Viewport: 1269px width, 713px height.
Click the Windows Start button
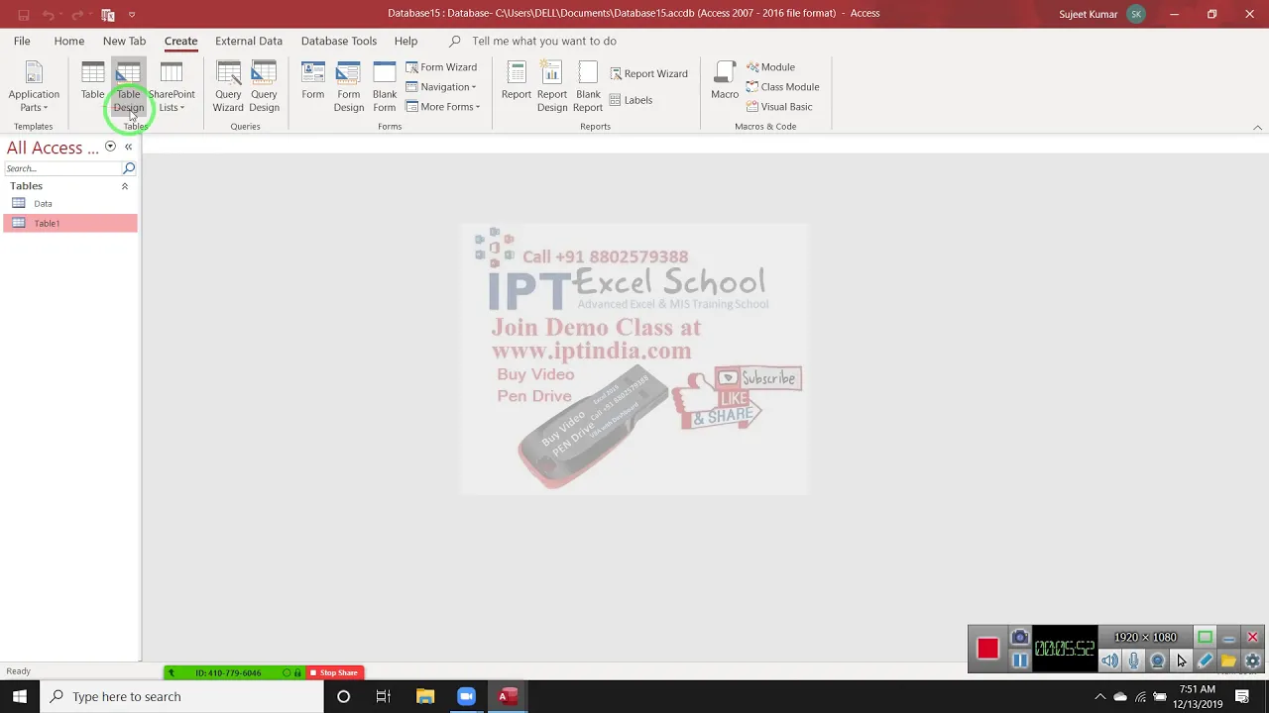point(20,696)
